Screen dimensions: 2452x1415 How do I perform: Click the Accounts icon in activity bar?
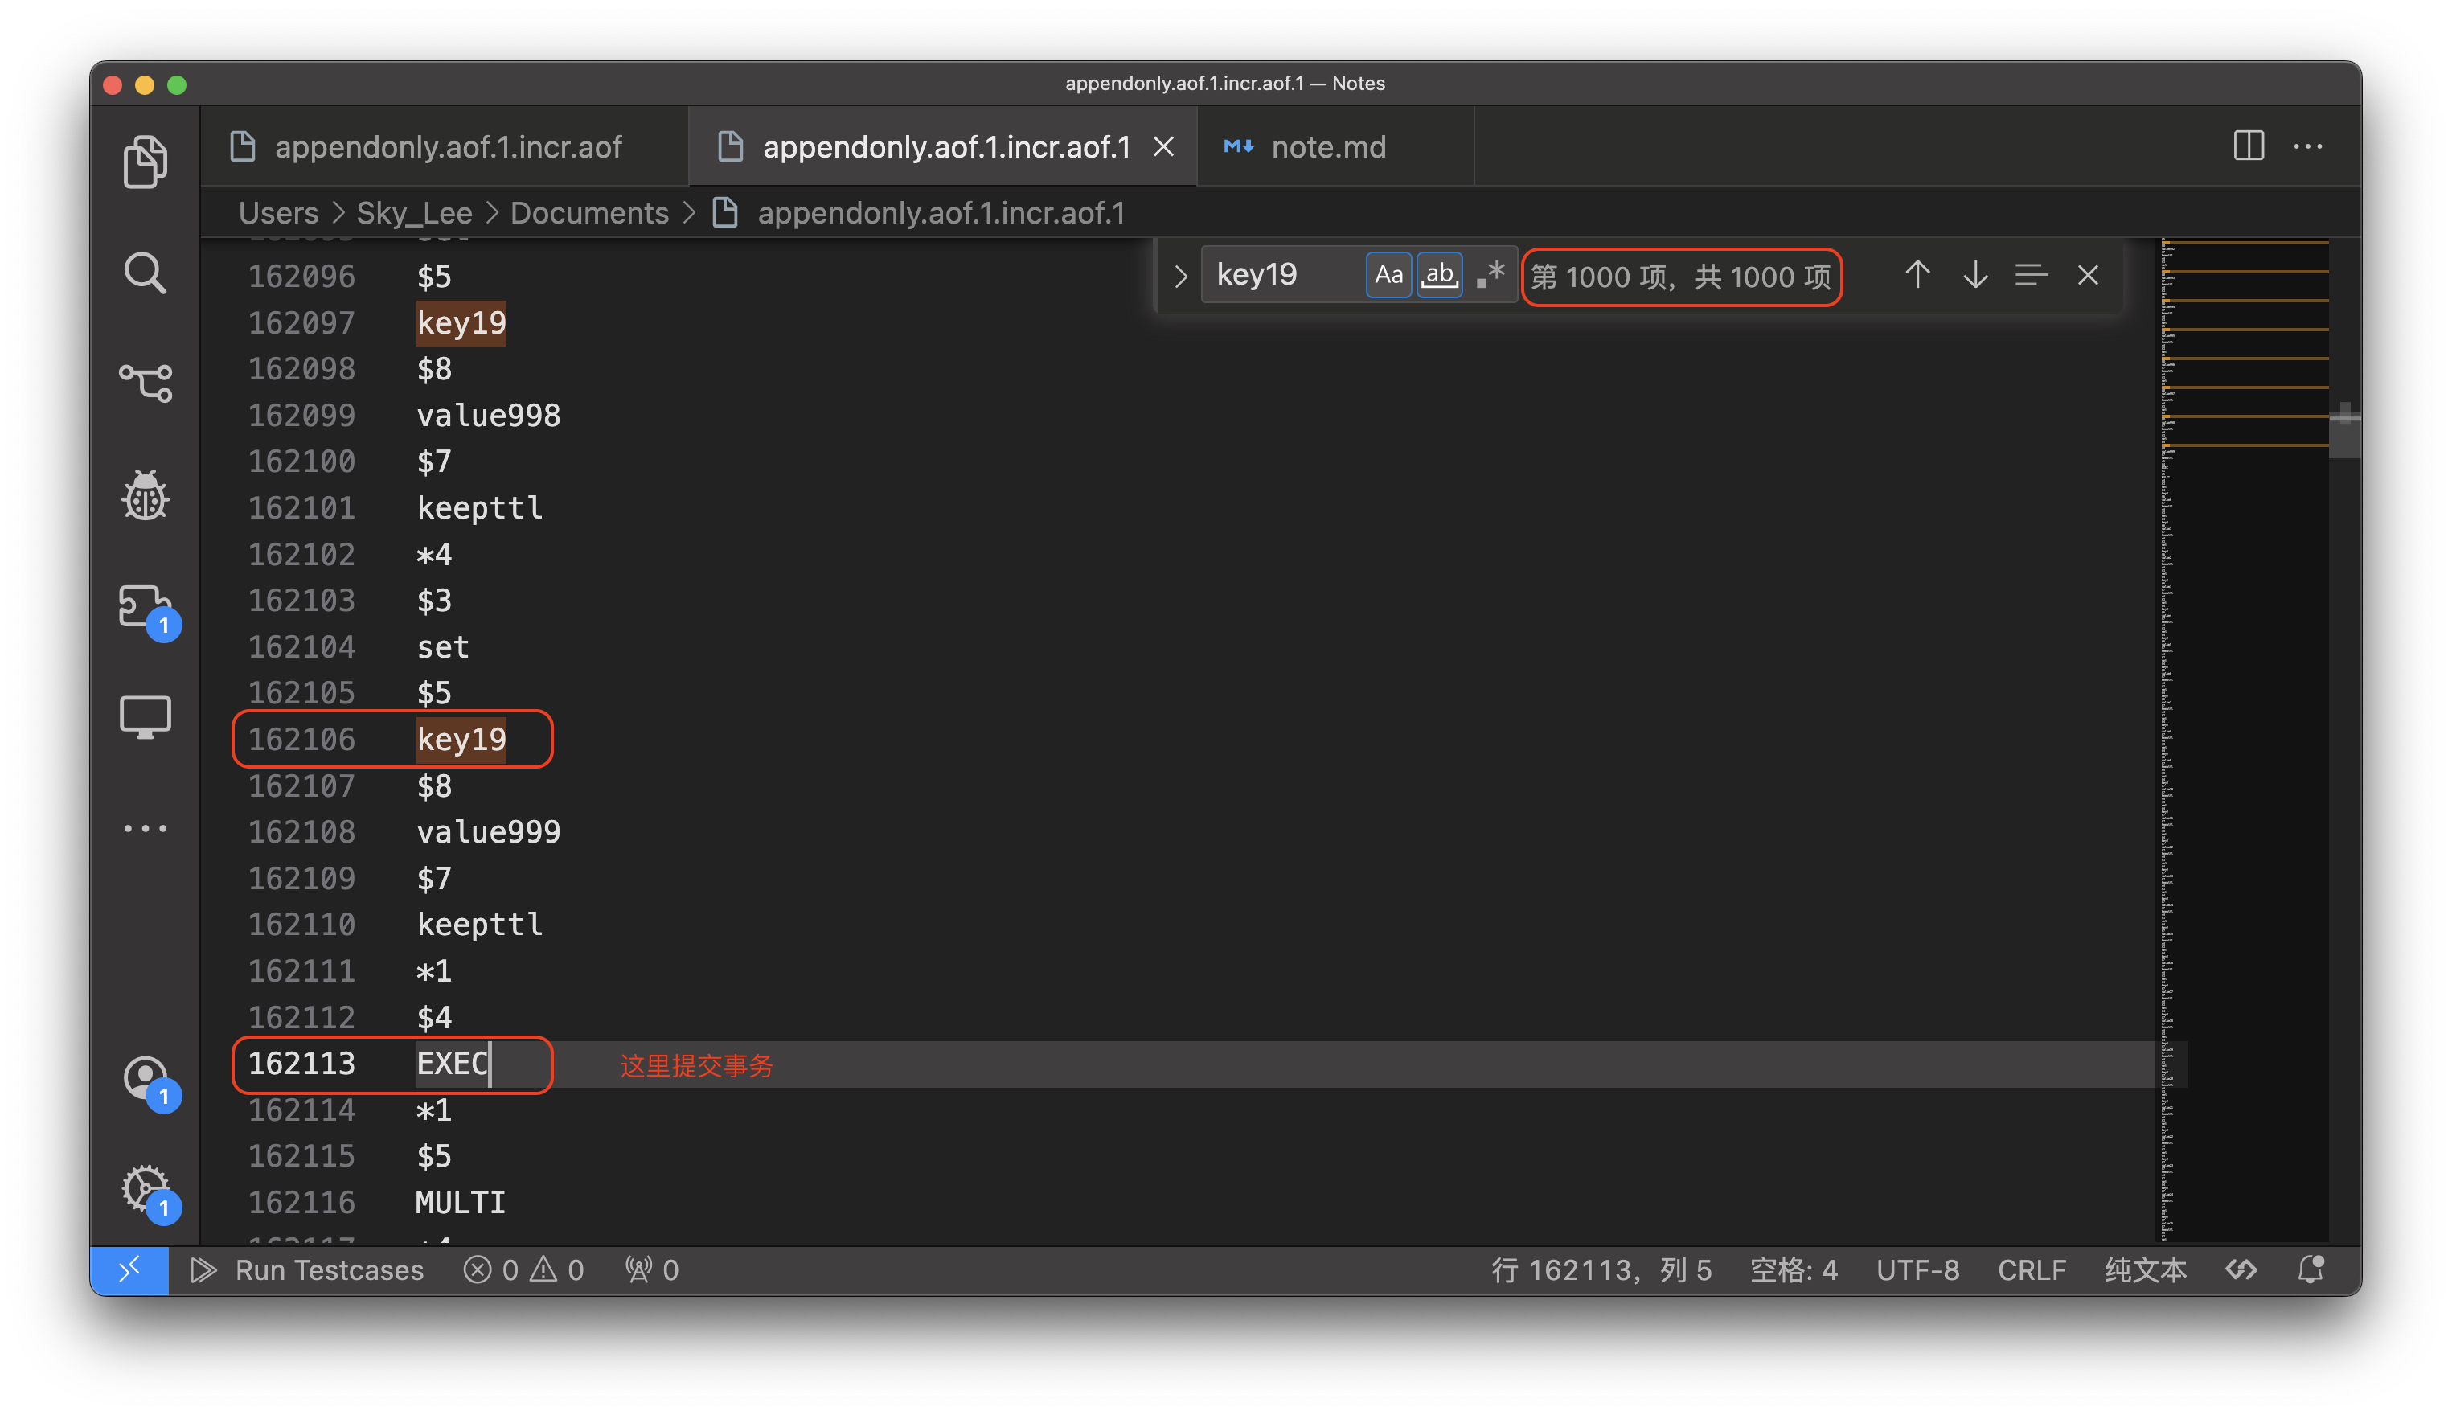(x=145, y=1079)
